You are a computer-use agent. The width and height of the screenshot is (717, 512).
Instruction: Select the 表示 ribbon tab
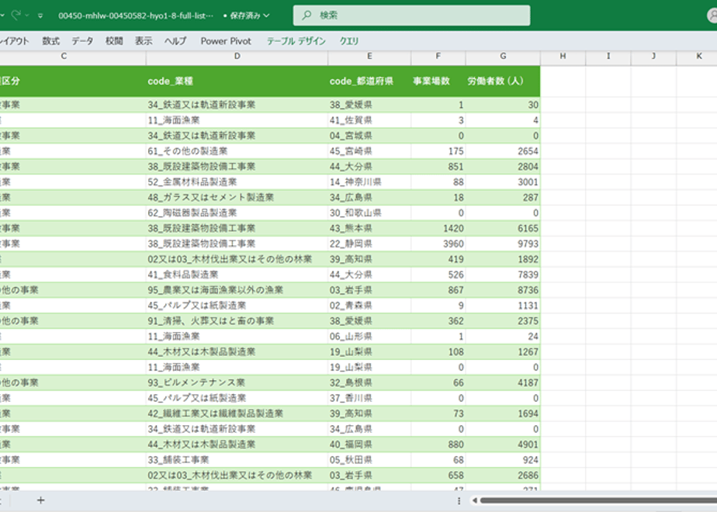[144, 41]
